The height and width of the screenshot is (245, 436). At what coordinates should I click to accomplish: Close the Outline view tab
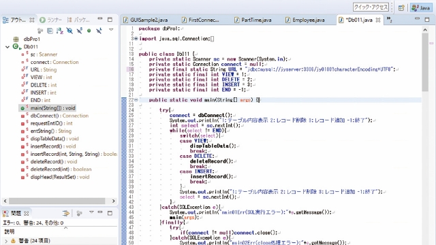32,20
